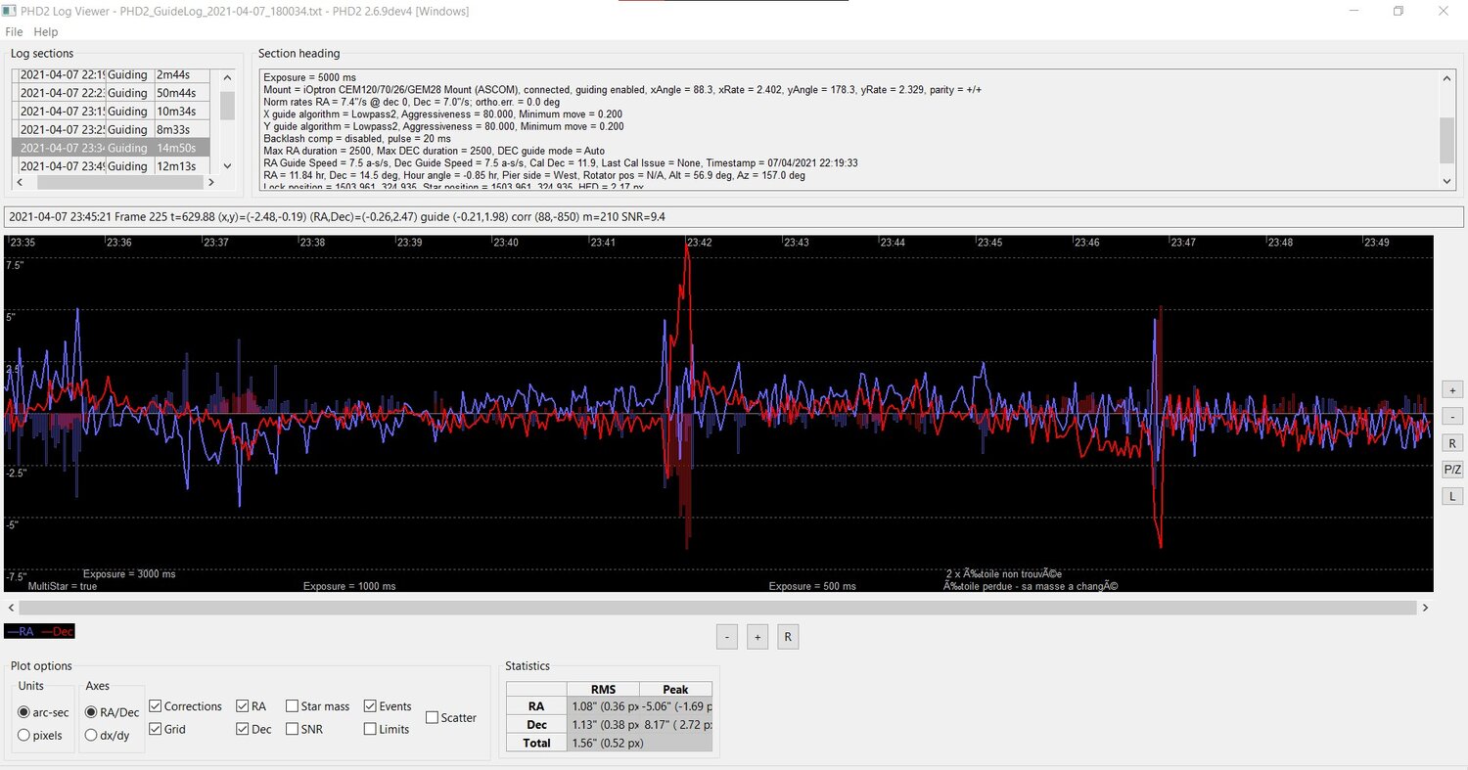The height and width of the screenshot is (770, 1468).
Task: Open the File menu
Action: point(14,32)
